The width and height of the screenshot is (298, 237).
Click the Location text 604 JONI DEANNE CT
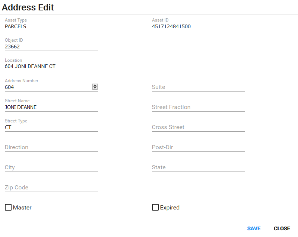click(30, 67)
